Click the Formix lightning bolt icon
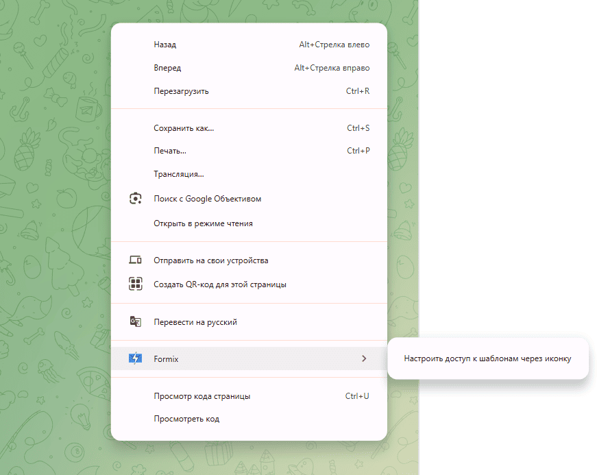The image size is (597, 475). pos(135,358)
